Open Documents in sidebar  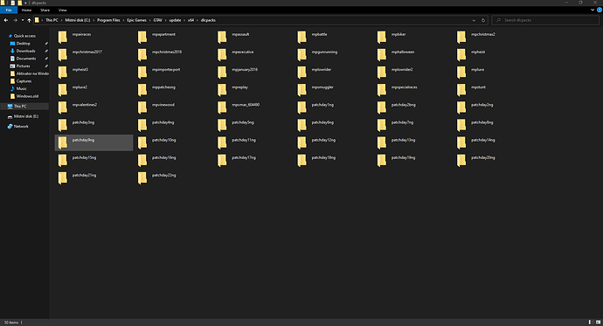tap(25, 59)
